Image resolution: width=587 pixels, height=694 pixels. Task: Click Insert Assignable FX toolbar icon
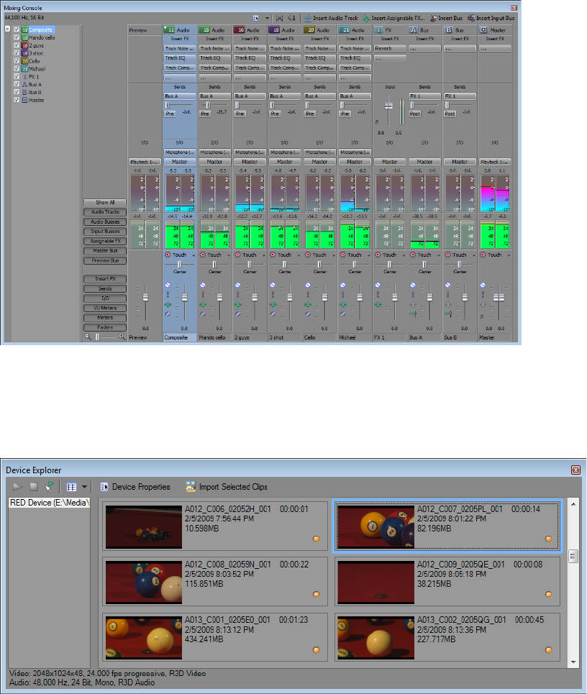click(366, 18)
